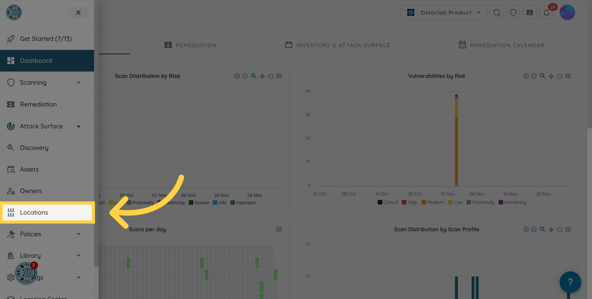Open the user profile avatar
This screenshot has height=299, width=592.
(x=567, y=13)
